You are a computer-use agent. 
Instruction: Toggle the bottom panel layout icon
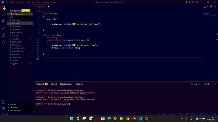pyautogui.click(x=190, y=2)
